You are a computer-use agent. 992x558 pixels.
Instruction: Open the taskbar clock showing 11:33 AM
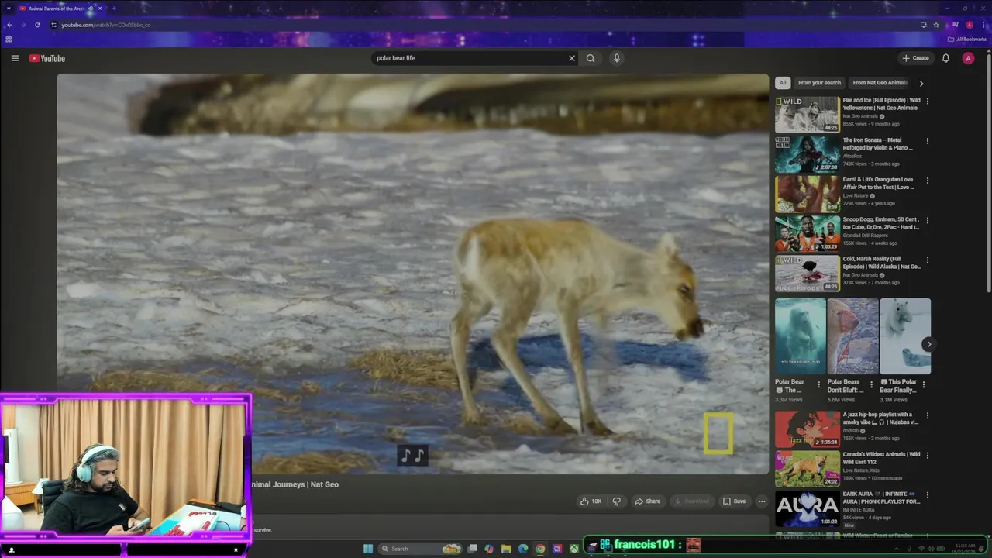coord(965,549)
